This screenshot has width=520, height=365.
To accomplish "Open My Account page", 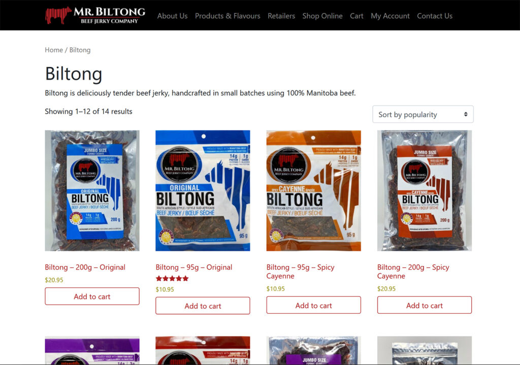I will (390, 16).
